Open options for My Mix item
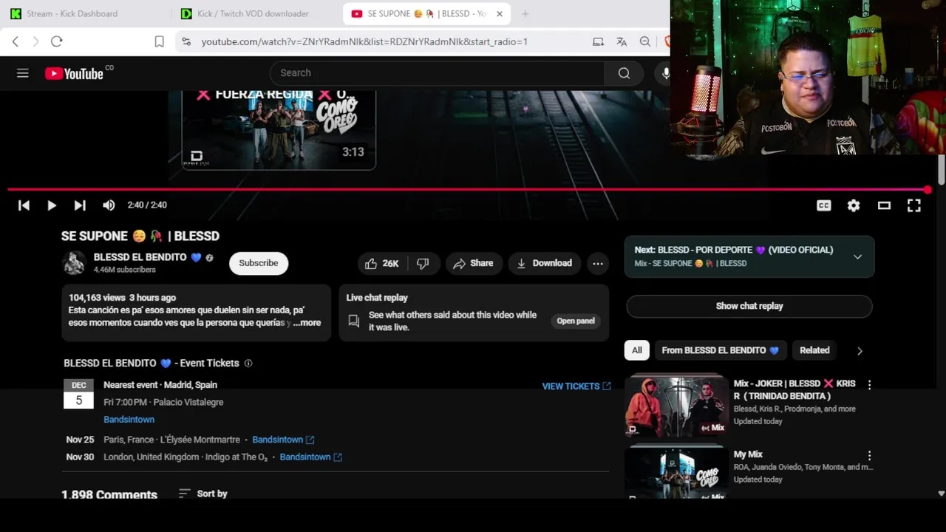This screenshot has height=532, width=946. click(x=869, y=456)
